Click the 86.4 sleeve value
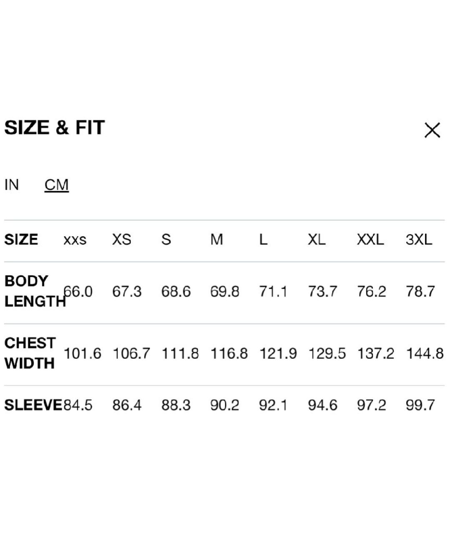This screenshot has width=450, height=534. (x=127, y=405)
